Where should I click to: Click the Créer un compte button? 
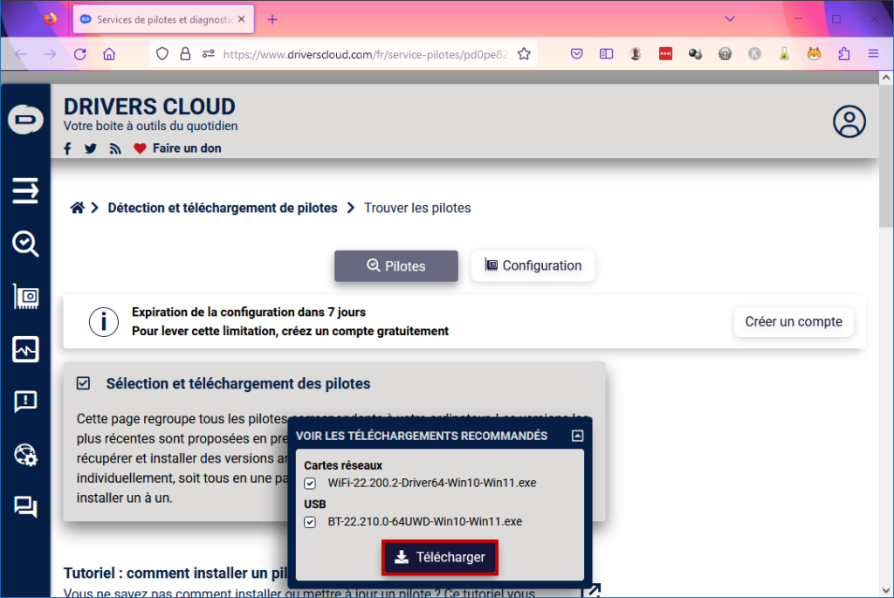click(793, 321)
